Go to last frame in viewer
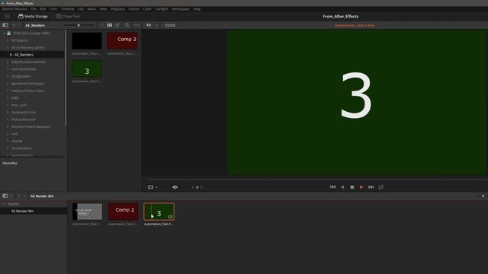This screenshot has width=488, height=274. 371,187
